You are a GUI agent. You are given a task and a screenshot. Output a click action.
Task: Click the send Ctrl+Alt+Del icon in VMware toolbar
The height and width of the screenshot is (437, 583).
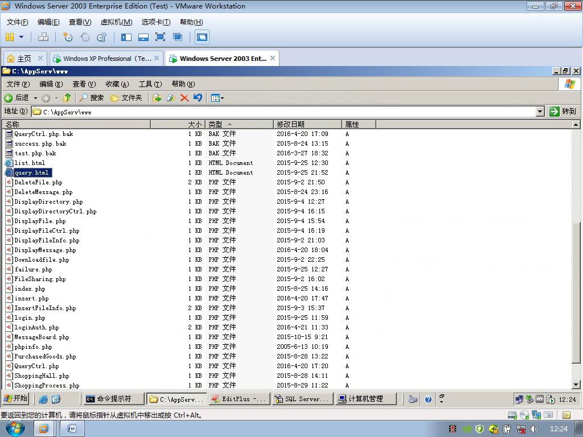point(43,37)
